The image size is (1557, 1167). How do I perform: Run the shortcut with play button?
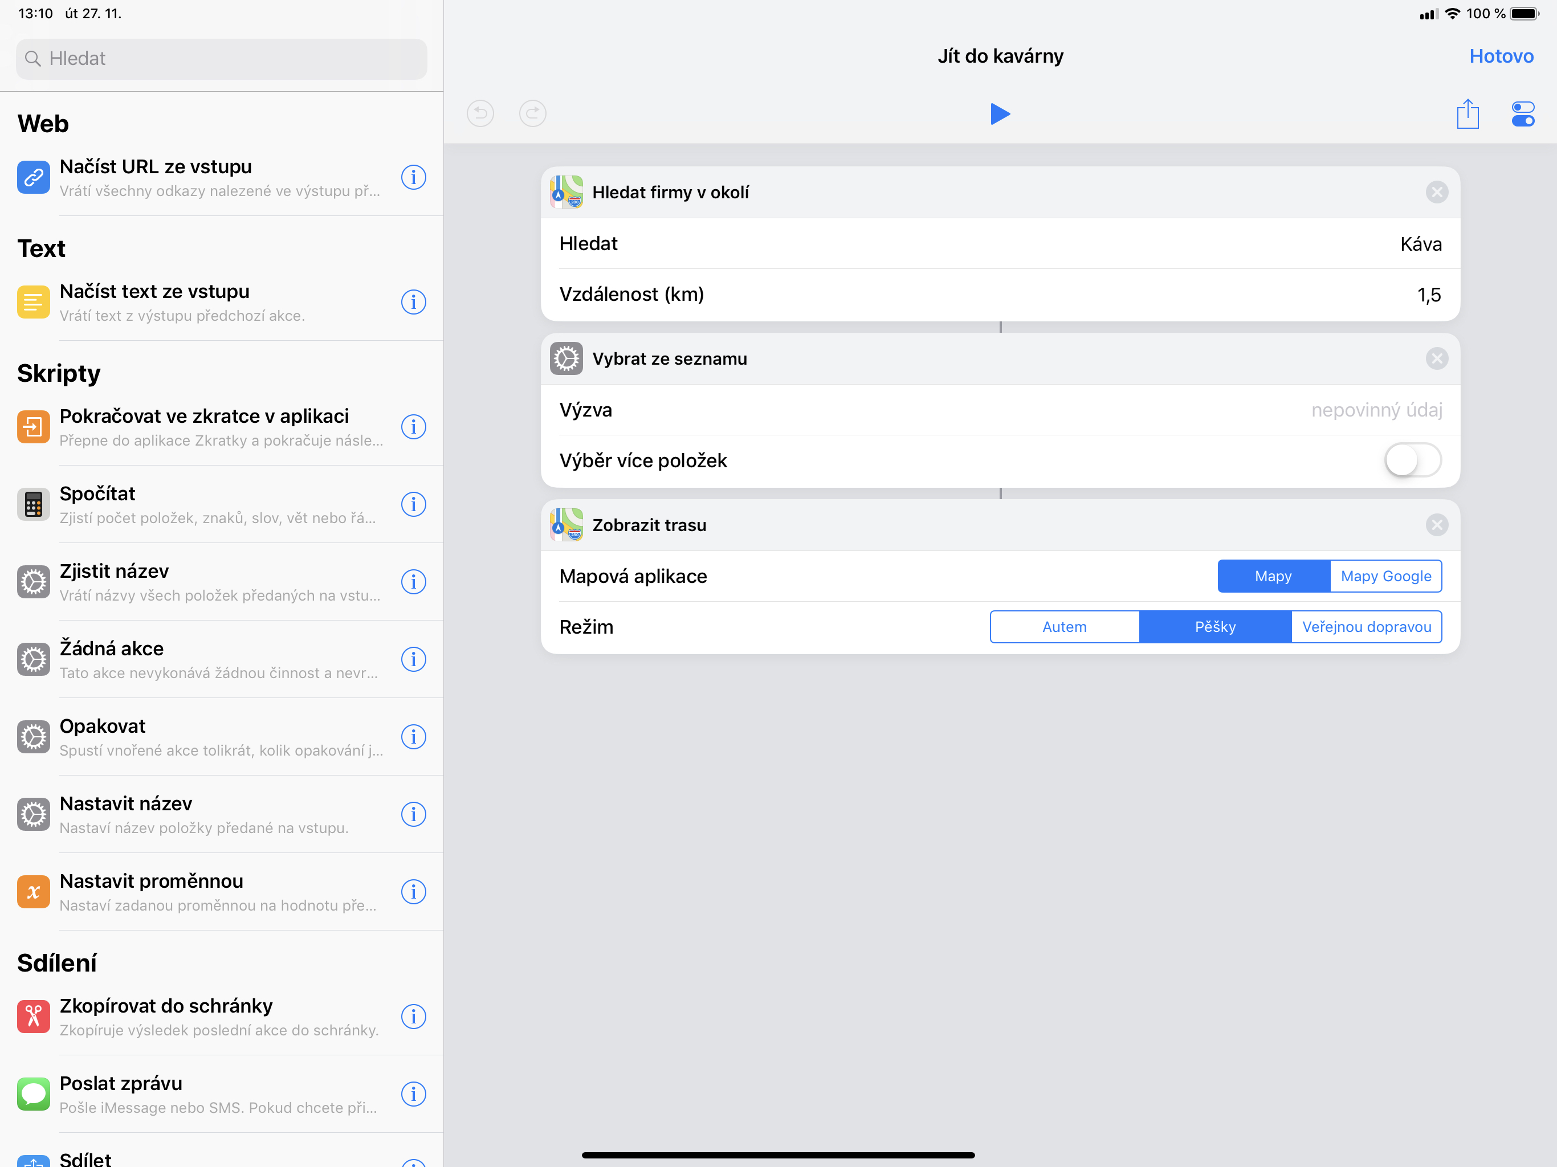tap(1000, 113)
